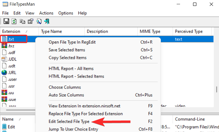Click the Refresh toolbar icon

click(14, 21)
